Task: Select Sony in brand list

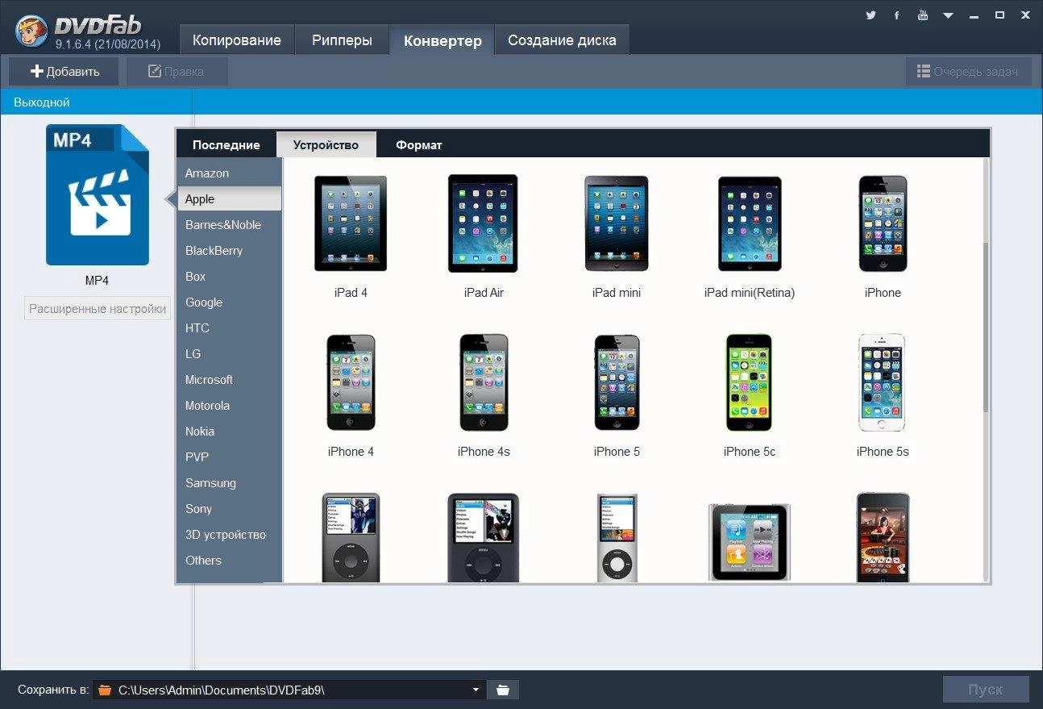Action: [x=230, y=509]
